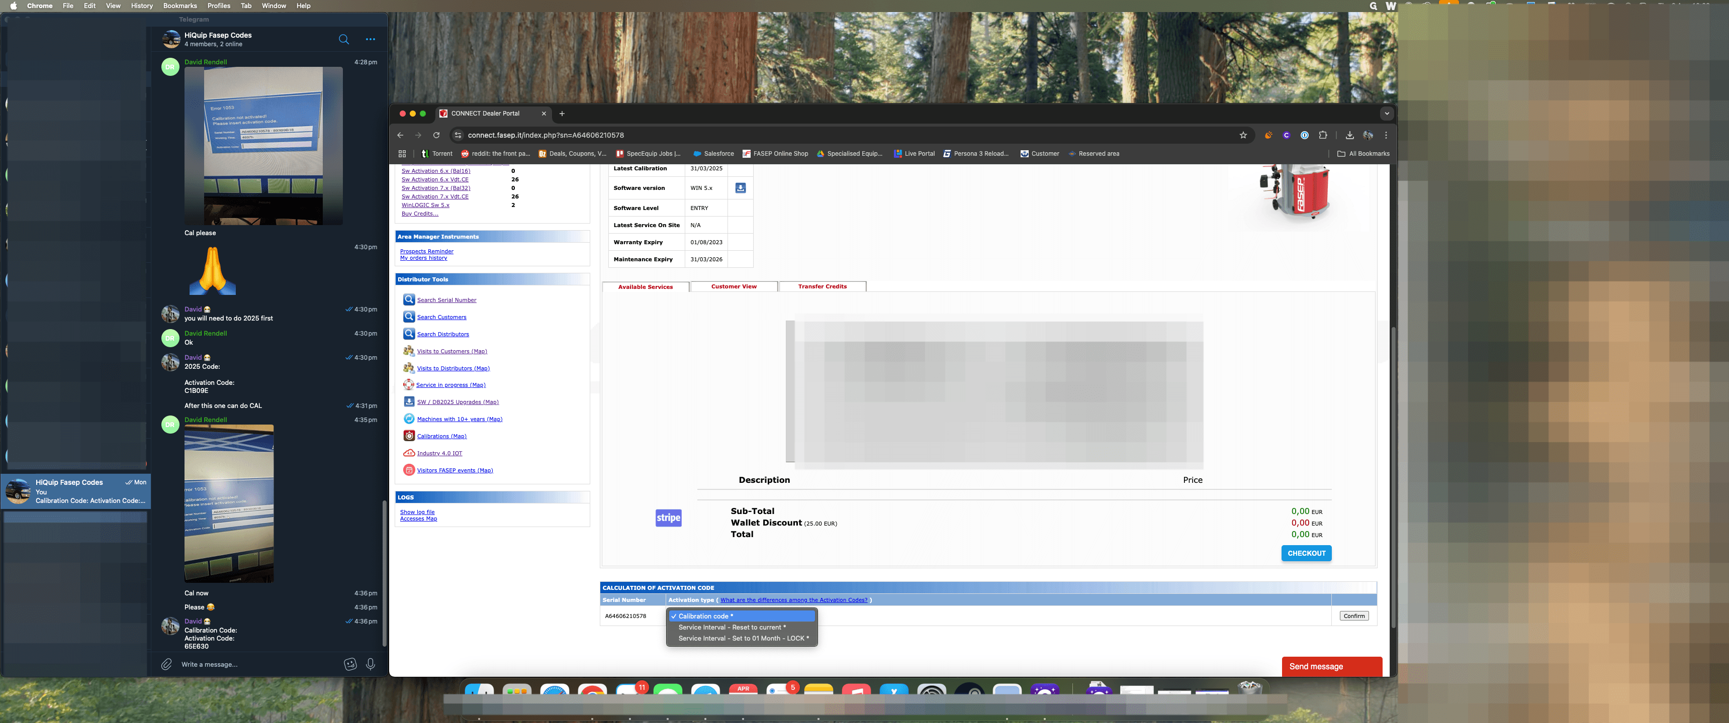Choose Service Interval - Set to 01 Month - LOCK
1729x723 pixels.
coord(742,639)
